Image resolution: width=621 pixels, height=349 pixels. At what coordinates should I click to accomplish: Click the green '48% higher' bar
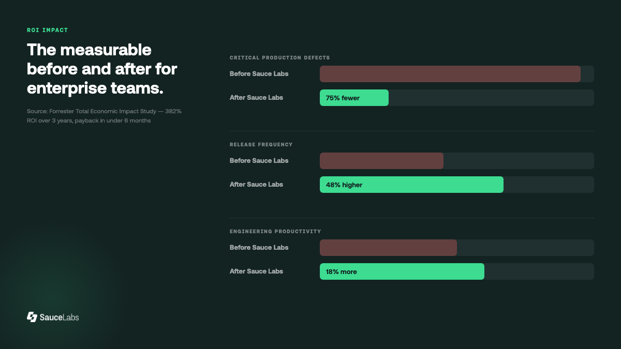411,185
